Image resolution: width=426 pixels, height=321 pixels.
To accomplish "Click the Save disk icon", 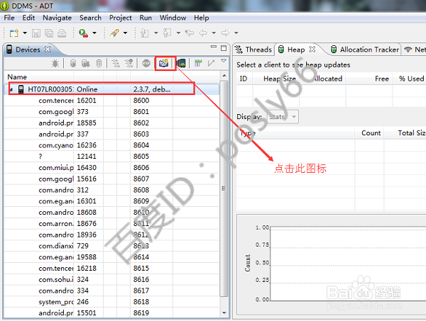I will tap(36, 33).
